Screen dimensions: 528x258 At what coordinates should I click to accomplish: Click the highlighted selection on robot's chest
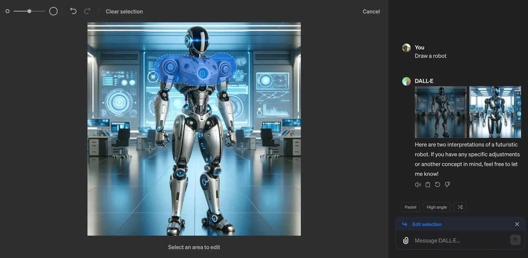[195, 70]
